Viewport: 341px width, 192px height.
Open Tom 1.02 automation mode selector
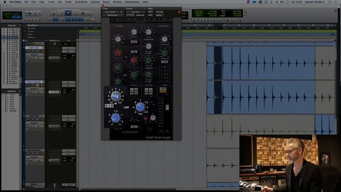(39, 58)
